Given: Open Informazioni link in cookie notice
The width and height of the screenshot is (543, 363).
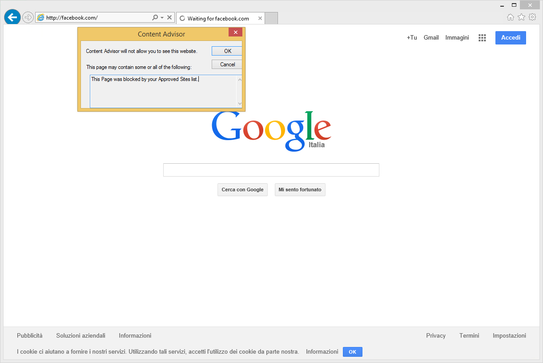Looking at the screenshot, I should point(322,351).
